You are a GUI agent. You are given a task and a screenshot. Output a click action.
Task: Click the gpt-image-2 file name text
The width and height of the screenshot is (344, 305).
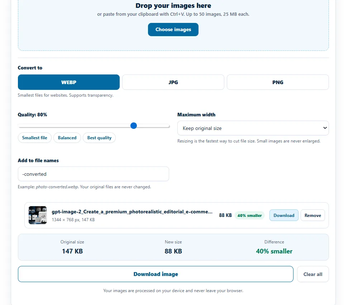132,212
